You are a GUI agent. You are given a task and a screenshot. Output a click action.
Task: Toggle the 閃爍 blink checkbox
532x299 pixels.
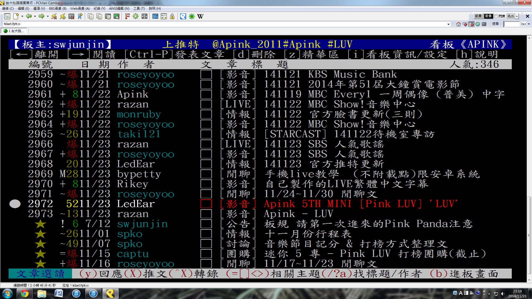pyautogui.click(x=496, y=16)
